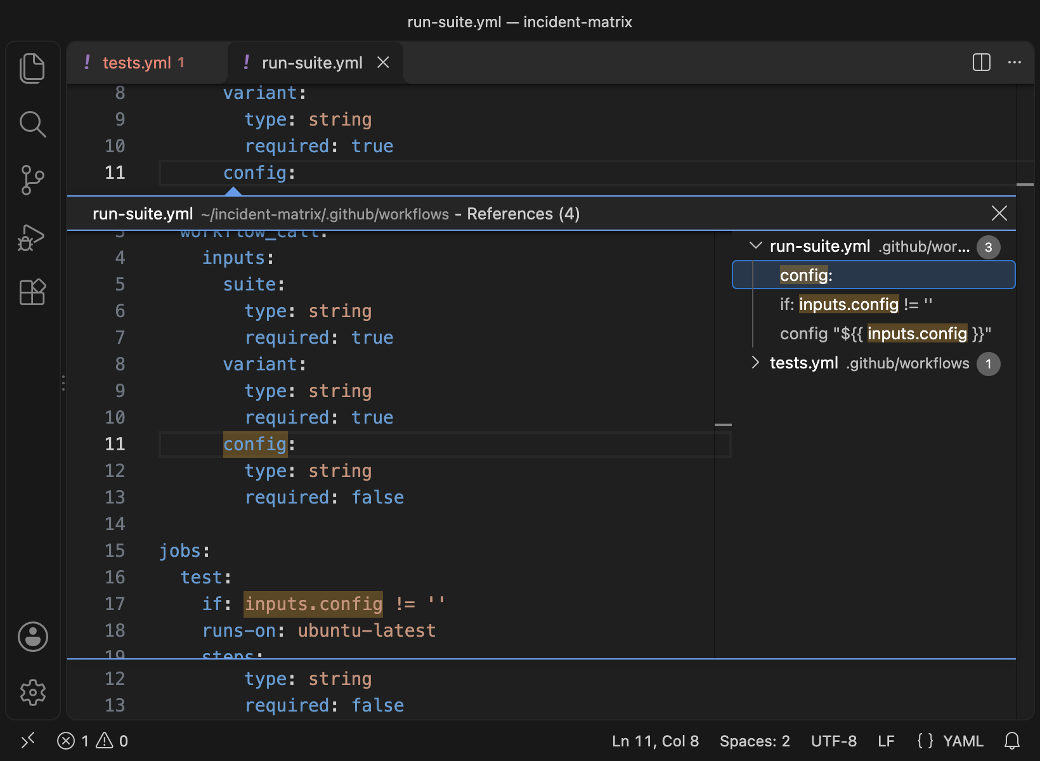This screenshot has height=761, width=1040.
Task: Change end of line sequence LF
Action: coord(886,741)
